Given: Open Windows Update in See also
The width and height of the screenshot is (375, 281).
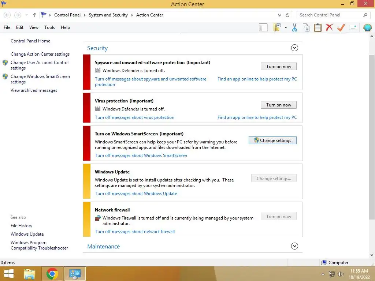Looking at the screenshot, I should pos(27,234).
